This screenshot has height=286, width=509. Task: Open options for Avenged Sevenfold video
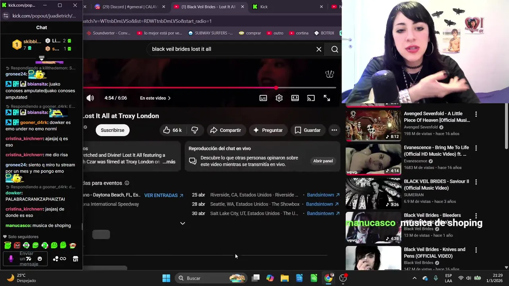(476, 114)
